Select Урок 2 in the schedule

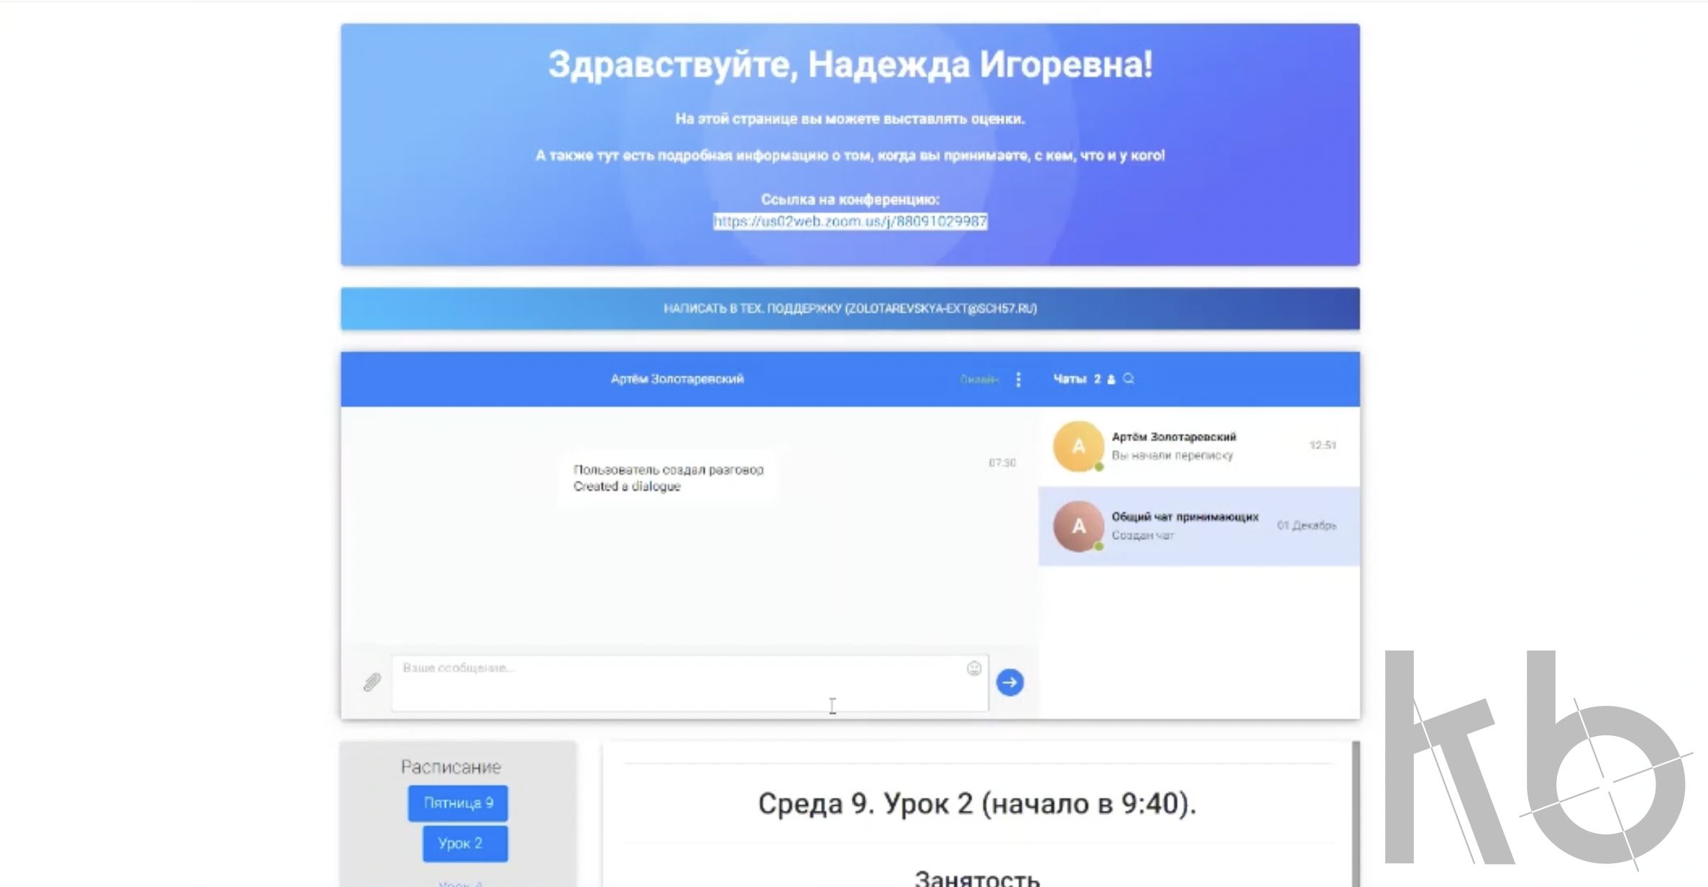pos(464,843)
